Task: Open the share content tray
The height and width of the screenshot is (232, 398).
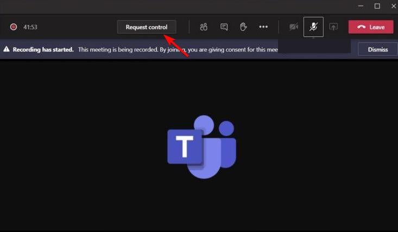Action: [x=333, y=27]
